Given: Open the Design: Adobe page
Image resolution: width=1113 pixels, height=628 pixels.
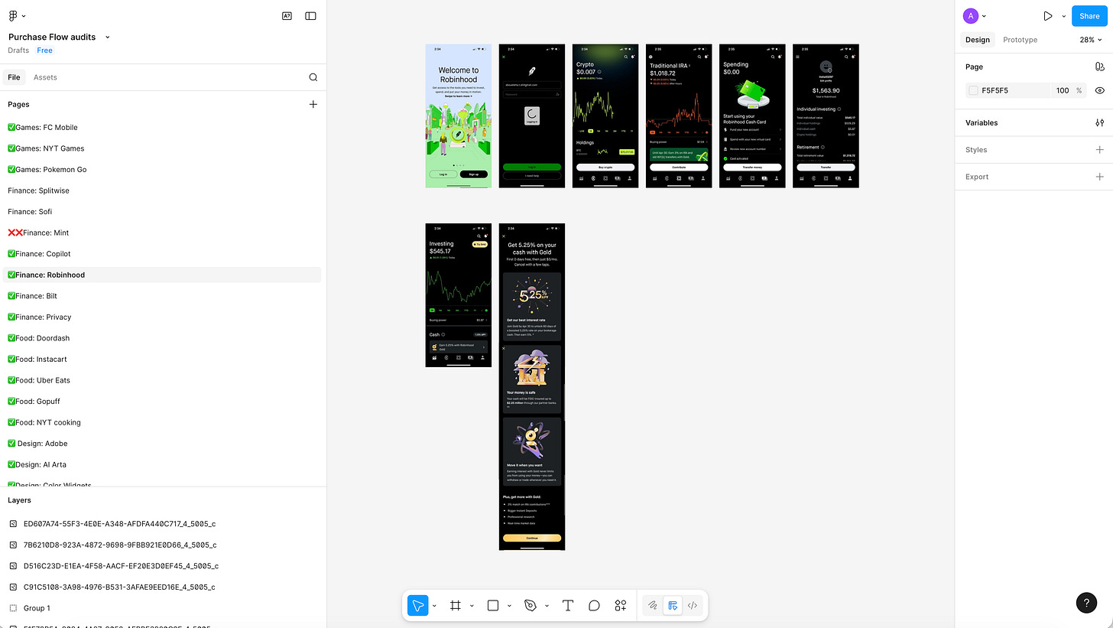Looking at the screenshot, I should pos(161,444).
